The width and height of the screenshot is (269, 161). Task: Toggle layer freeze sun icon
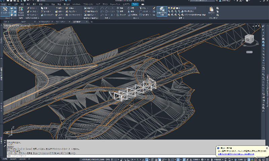click(171, 8)
